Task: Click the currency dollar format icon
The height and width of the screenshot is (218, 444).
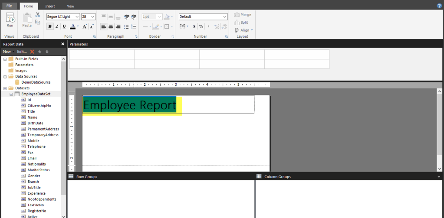Action: tap(194, 26)
